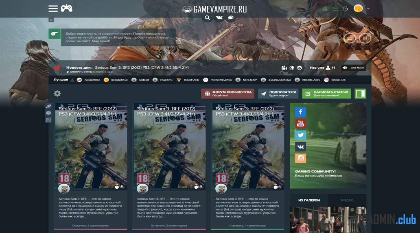420x233 pixels.
Task: Open Smike_Oo user profile
Action: pos(335,80)
